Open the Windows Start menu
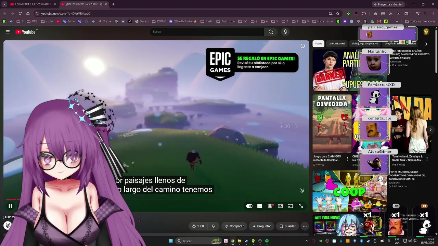Image resolution: width=438 pixels, height=246 pixels. tap(171, 241)
